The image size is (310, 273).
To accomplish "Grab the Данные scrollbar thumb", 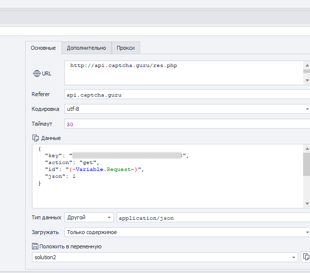I will [x=306, y=164].
